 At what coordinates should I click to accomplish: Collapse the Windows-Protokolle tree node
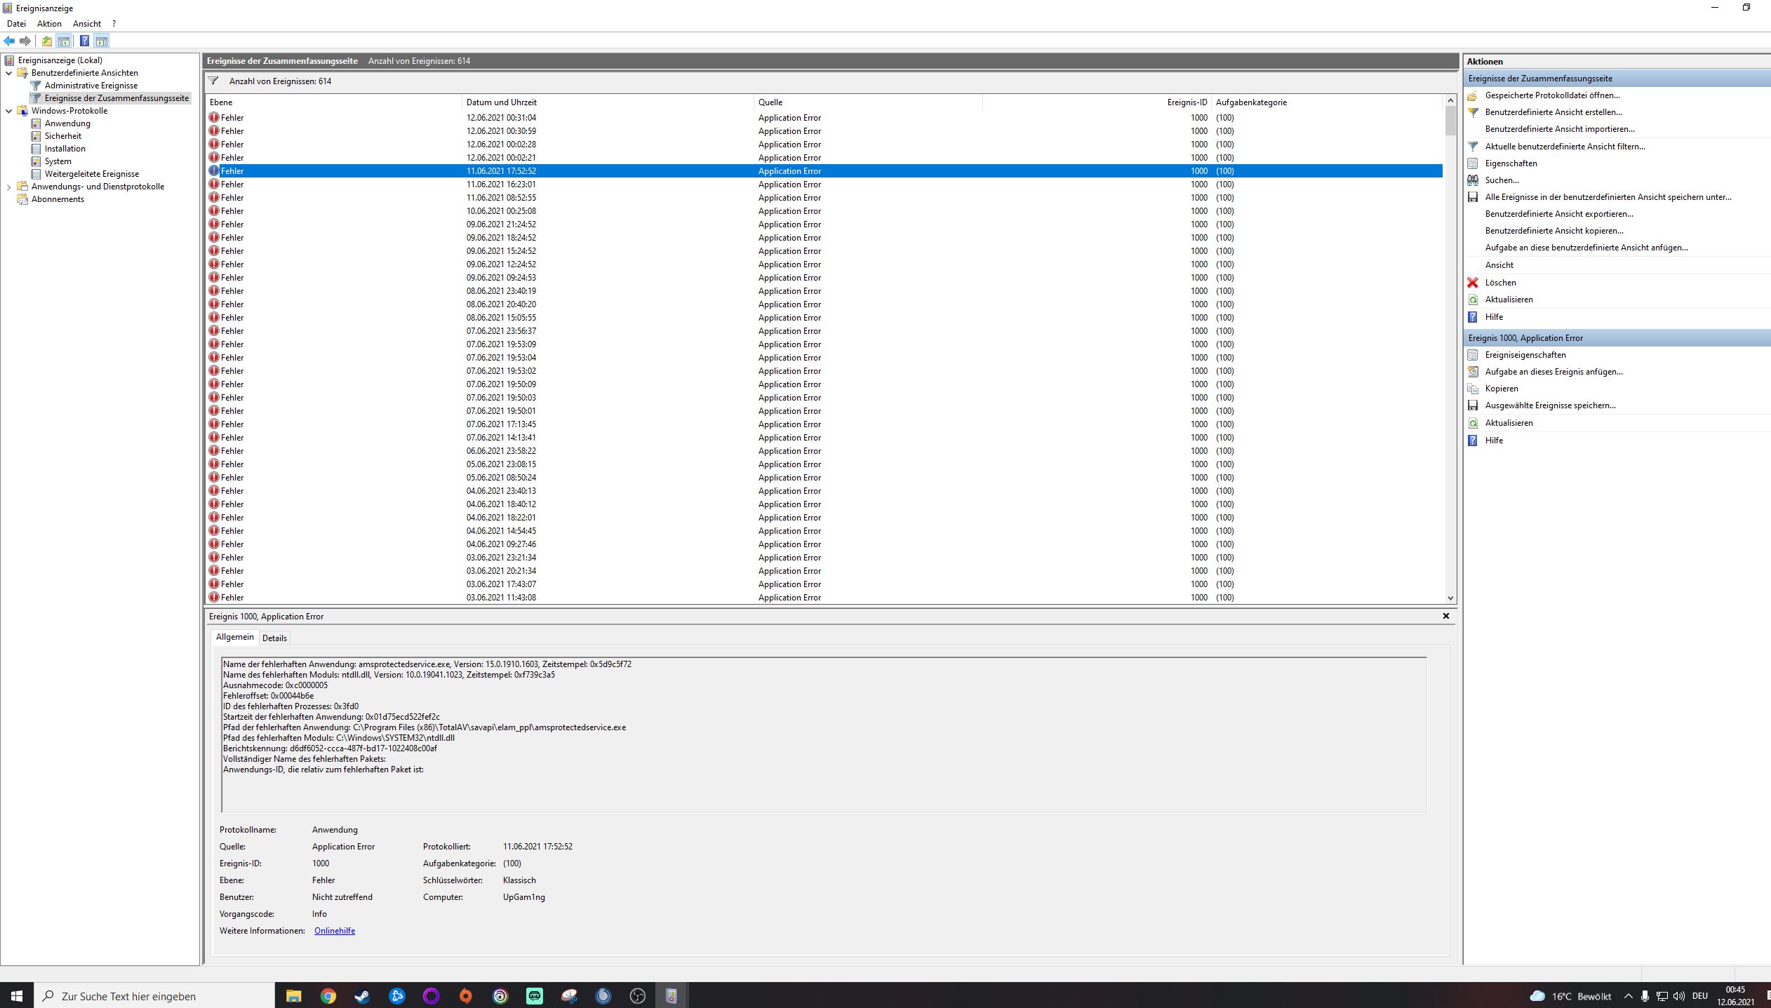coord(8,111)
